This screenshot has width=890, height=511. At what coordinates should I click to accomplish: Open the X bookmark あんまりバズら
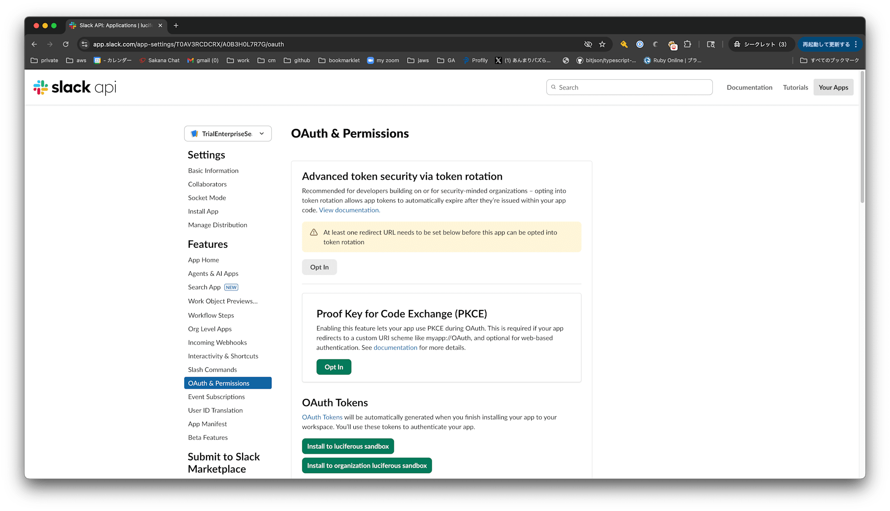(523, 60)
